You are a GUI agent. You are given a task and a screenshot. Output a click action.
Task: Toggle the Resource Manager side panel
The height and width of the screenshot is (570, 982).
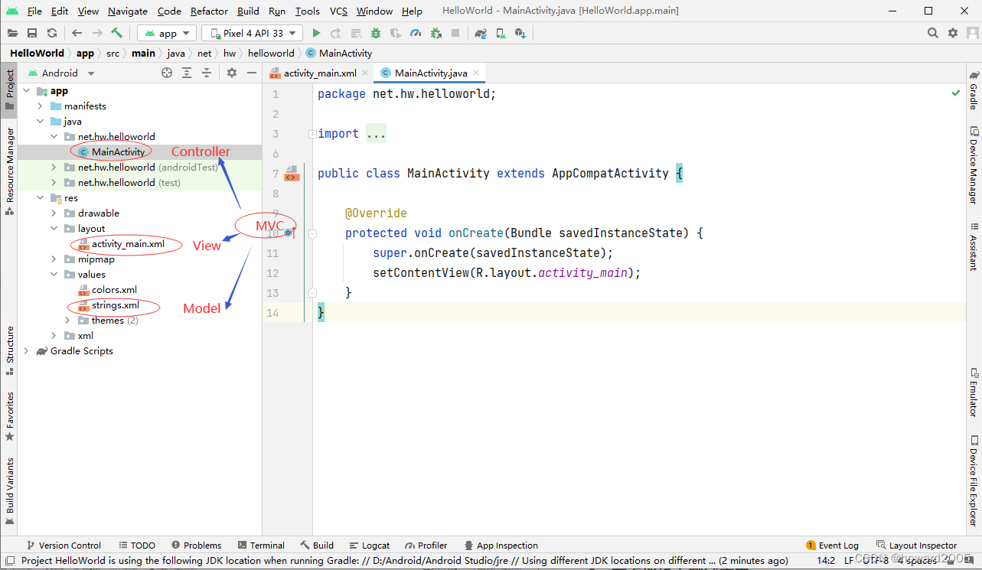[9, 171]
